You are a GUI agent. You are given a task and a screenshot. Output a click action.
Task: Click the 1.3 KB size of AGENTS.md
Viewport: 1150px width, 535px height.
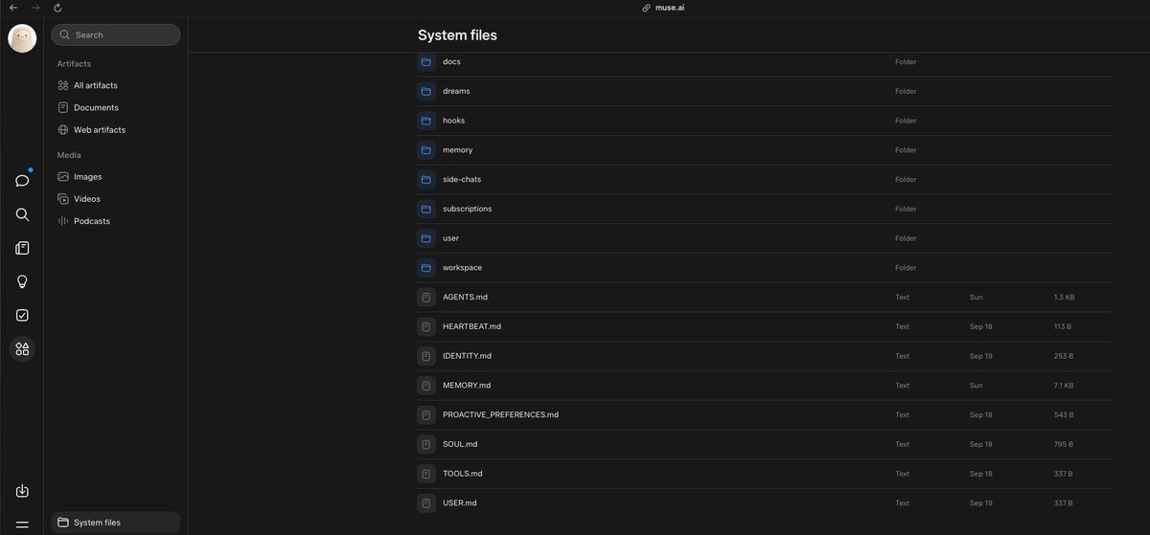click(x=1064, y=297)
